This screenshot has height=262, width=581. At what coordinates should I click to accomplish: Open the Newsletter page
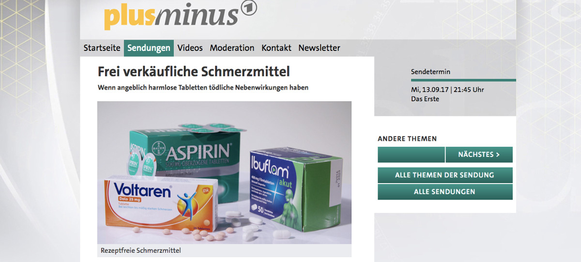319,48
